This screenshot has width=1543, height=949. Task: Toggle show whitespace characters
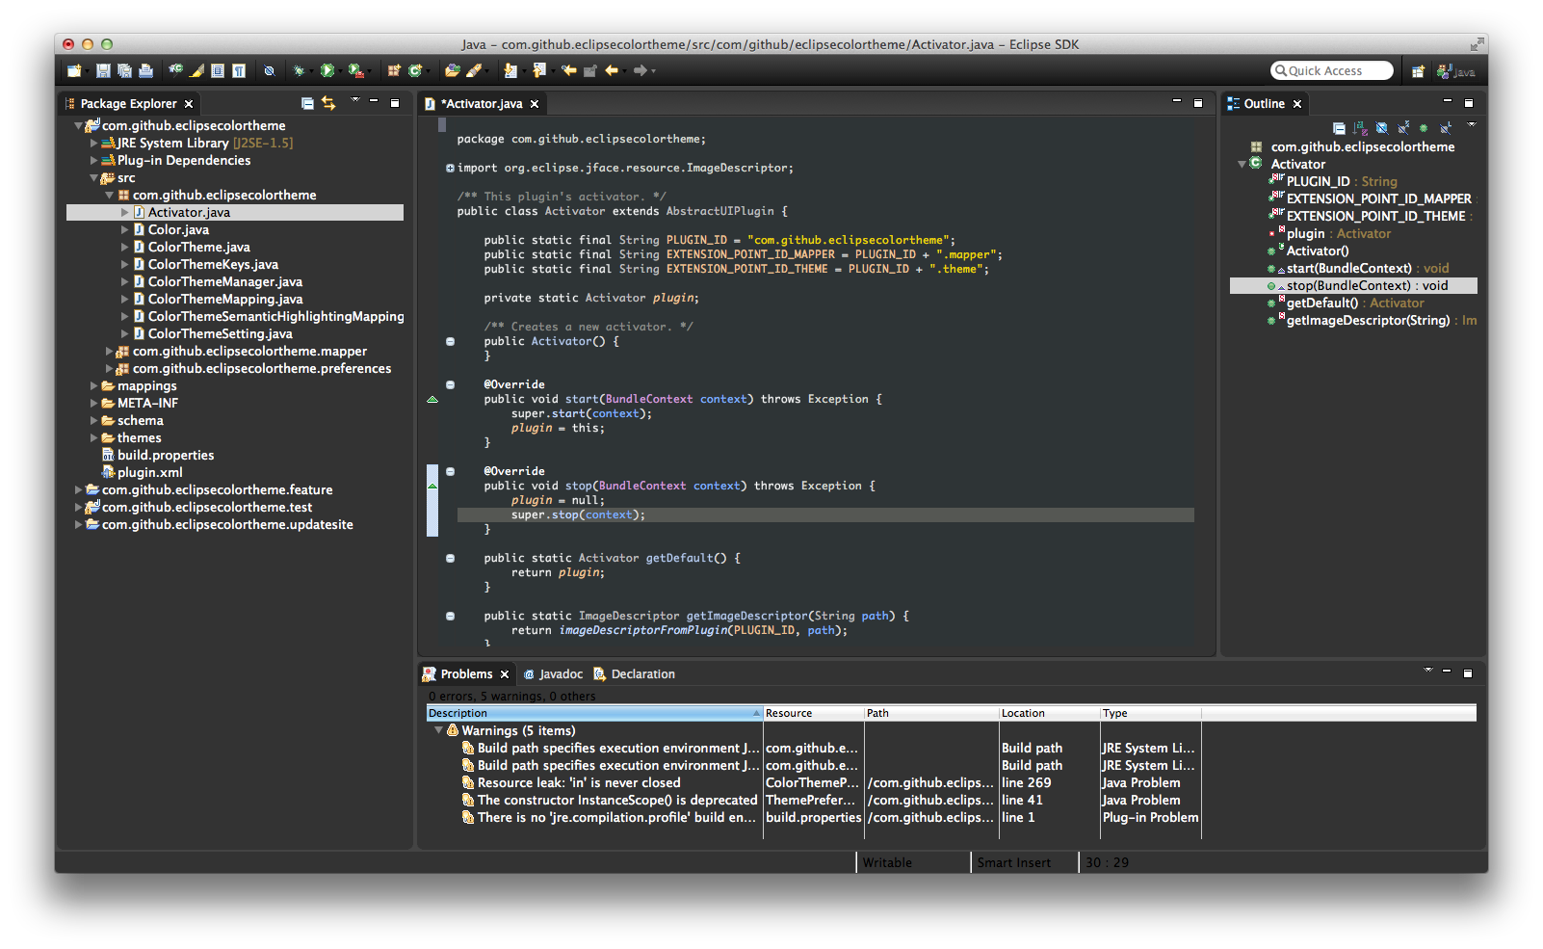(x=239, y=70)
